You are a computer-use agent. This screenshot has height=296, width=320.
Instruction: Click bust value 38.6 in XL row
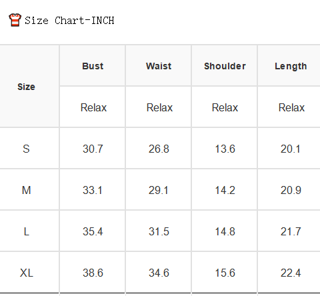93,273
